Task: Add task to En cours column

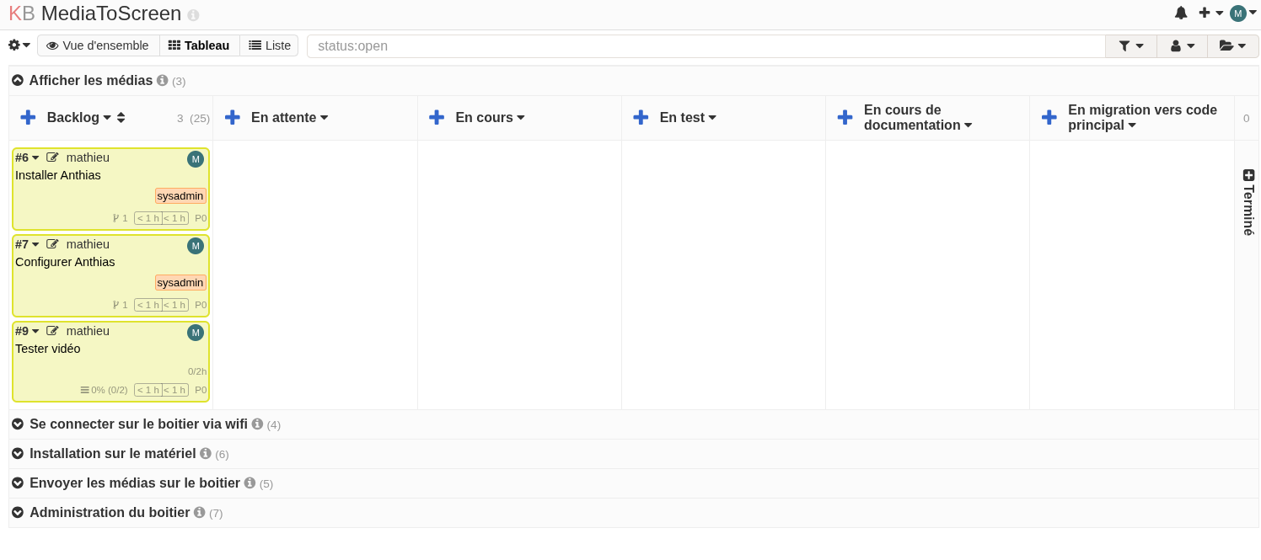Action: coord(437,118)
